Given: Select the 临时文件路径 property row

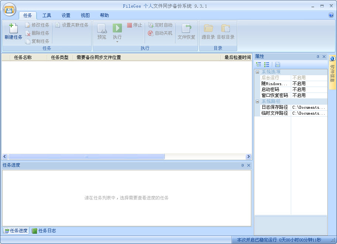Looking at the screenshot, I should pyautogui.click(x=294, y=113).
